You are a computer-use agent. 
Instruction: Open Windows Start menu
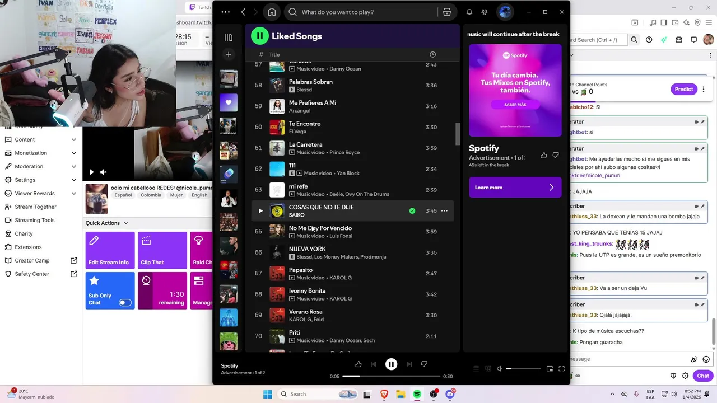[x=267, y=394]
